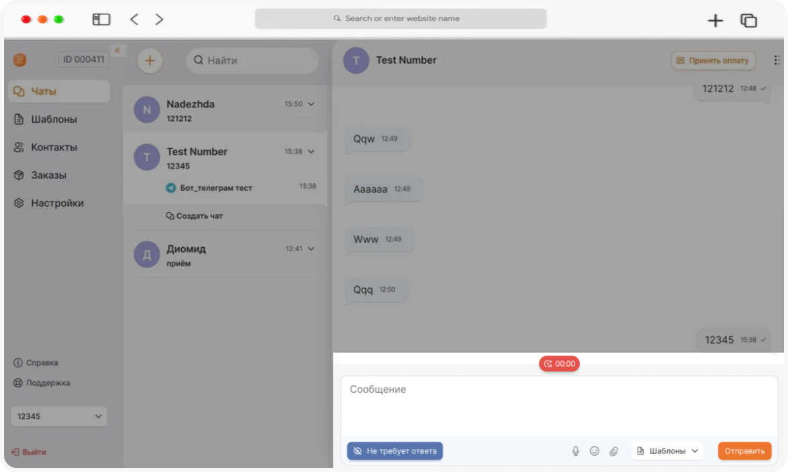788x472 pixels.
Task: Open the Шаблоны dropdown in message bar
Action: 667,451
